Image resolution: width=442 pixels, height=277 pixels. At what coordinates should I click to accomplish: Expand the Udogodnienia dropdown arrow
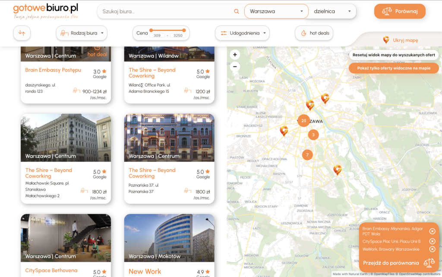(265, 33)
